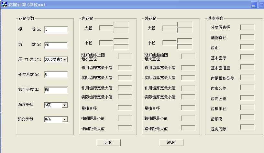
Task: Click the 作用齿槽宽最大值 output field
Action: pos(125,88)
